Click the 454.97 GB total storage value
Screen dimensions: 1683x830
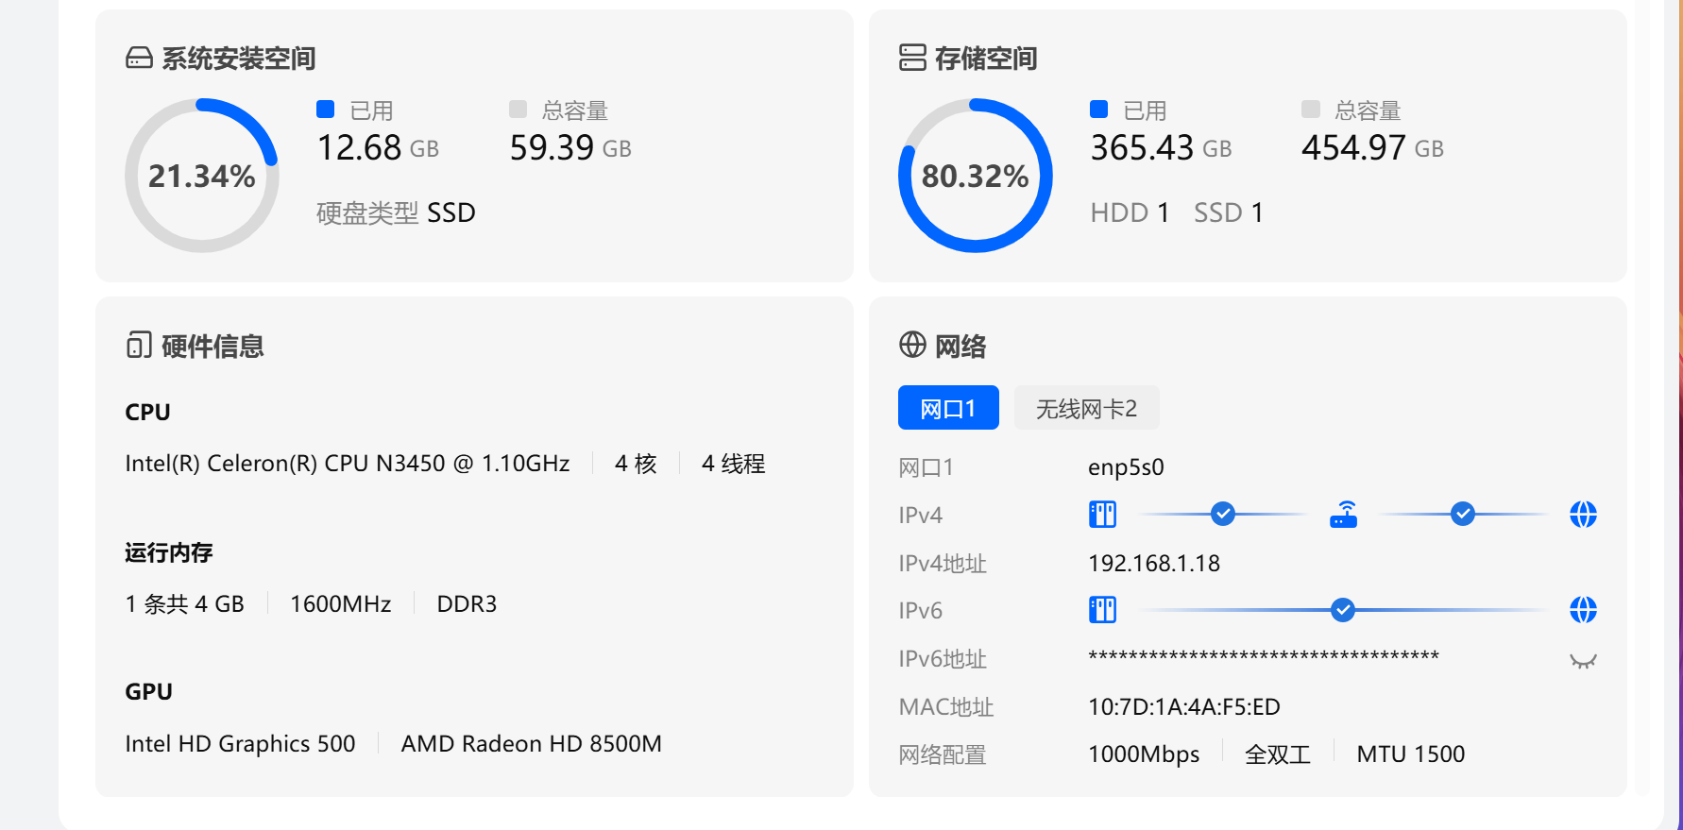(1372, 148)
